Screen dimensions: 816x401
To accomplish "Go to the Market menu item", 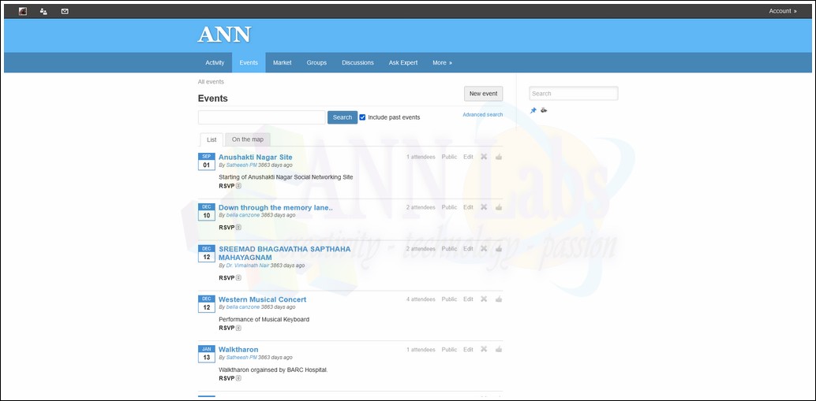I will coord(282,63).
